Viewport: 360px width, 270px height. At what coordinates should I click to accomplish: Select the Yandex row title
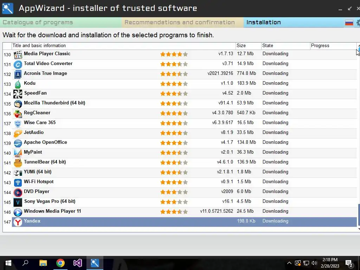32,221
